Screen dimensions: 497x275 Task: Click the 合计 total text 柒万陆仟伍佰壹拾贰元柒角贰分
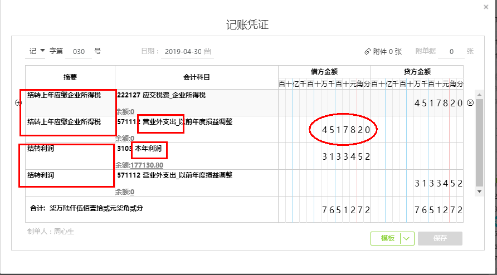[96, 208]
